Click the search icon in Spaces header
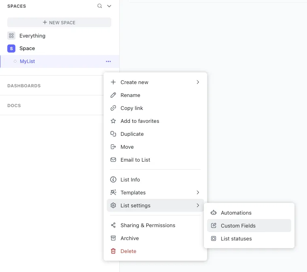The image size is (307, 272). tap(100, 6)
